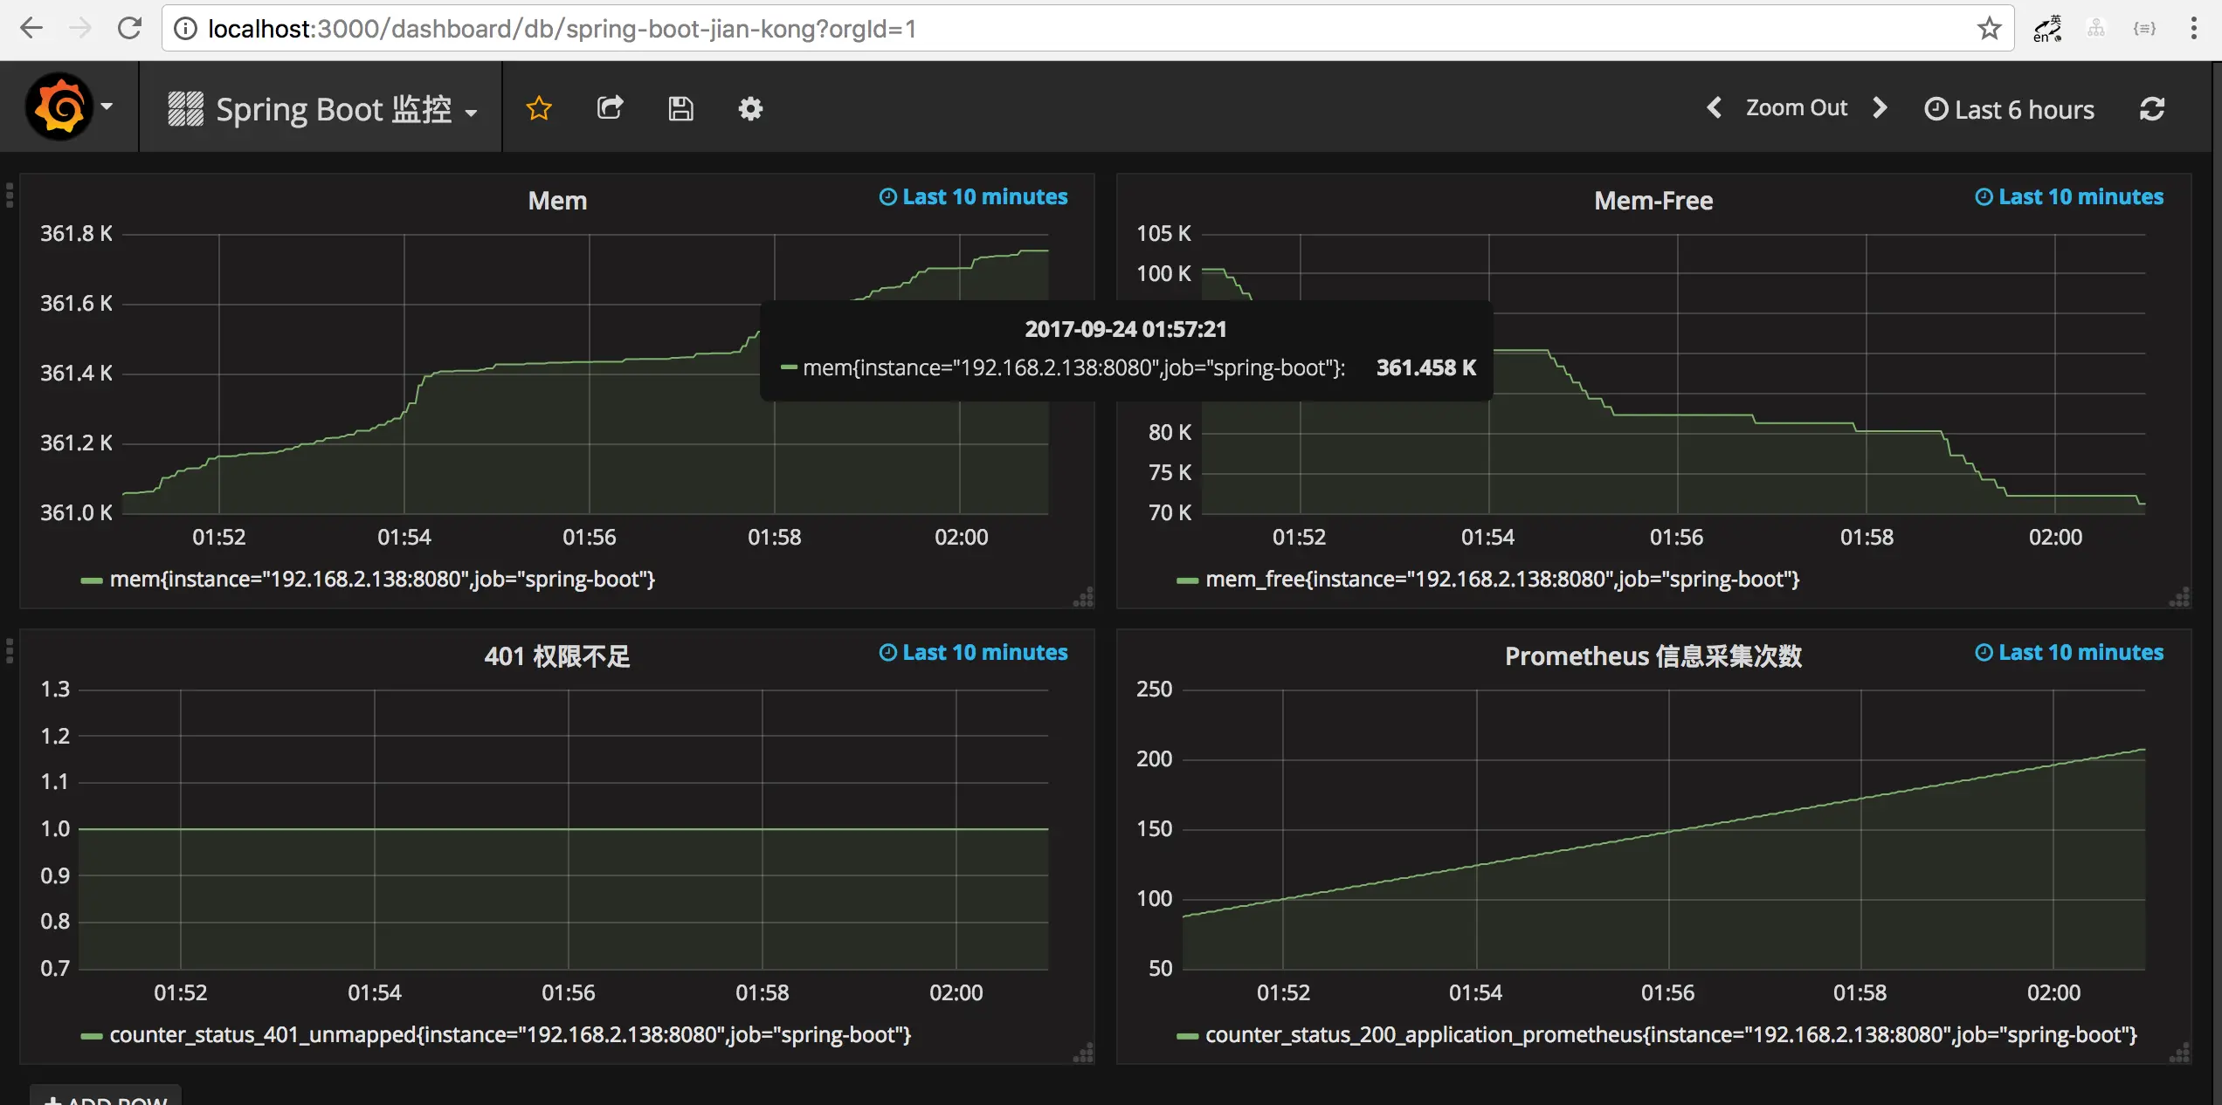Click the Zoom Out button
The height and width of the screenshot is (1105, 2222).
click(1796, 107)
